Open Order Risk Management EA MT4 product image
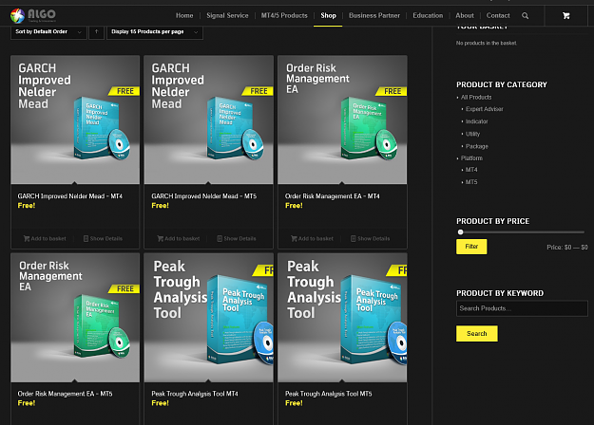Viewport: 594px width, 425px height. [x=342, y=120]
